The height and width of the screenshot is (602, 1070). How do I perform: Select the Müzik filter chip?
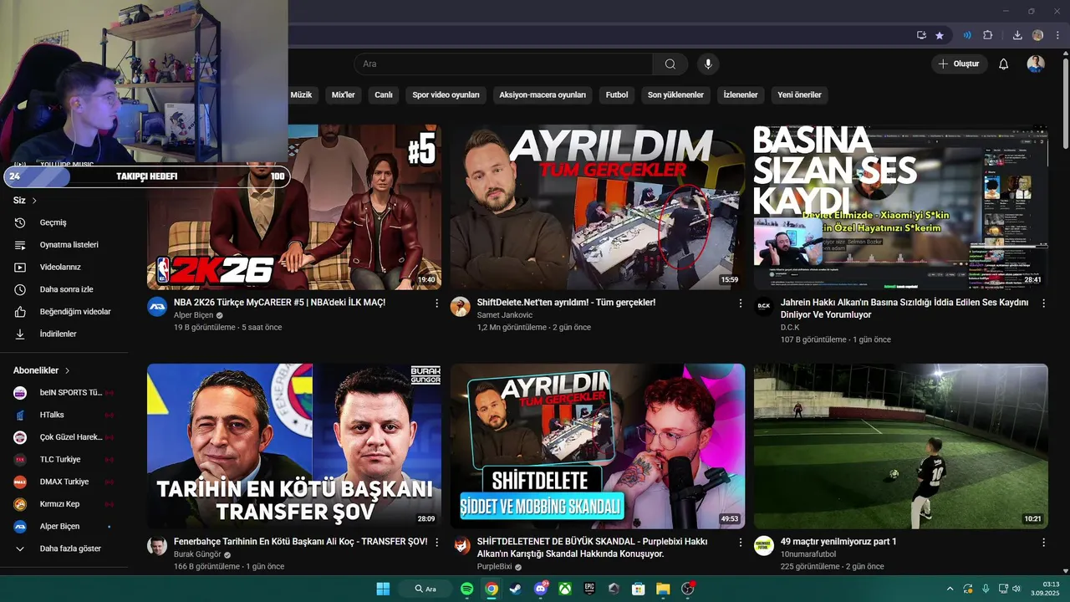pos(301,95)
